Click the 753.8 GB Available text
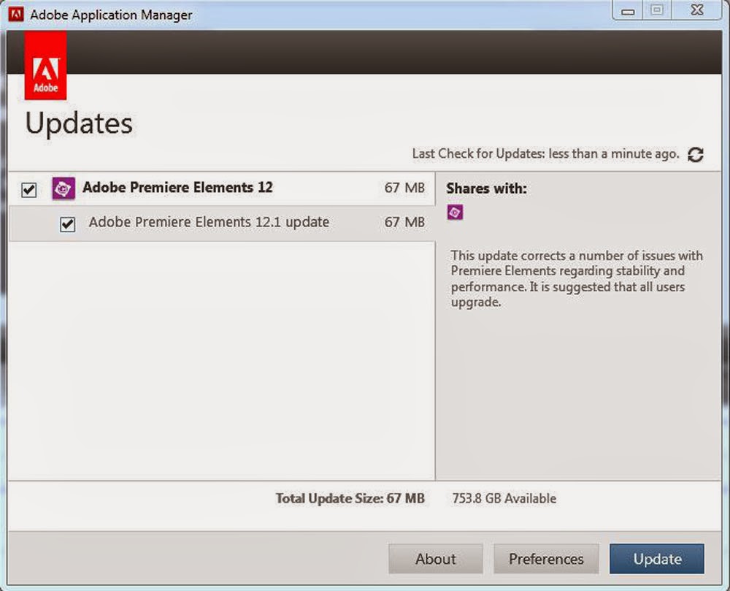 (x=504, y=498)
